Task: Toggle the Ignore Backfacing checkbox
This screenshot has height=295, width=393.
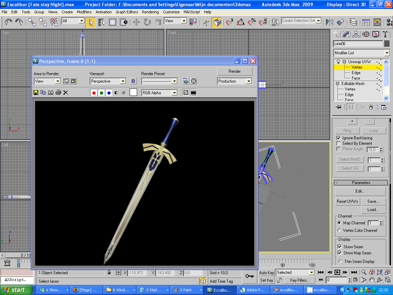Action: tap(339, 138)
